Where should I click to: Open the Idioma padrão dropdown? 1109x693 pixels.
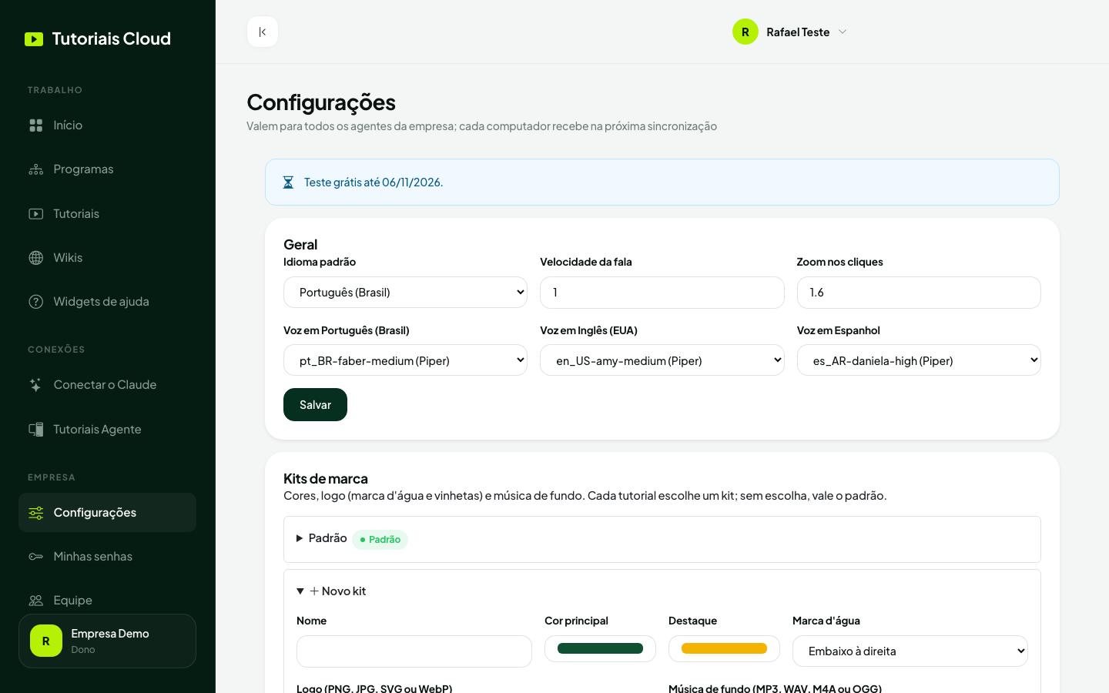click(x=405, y=293)
